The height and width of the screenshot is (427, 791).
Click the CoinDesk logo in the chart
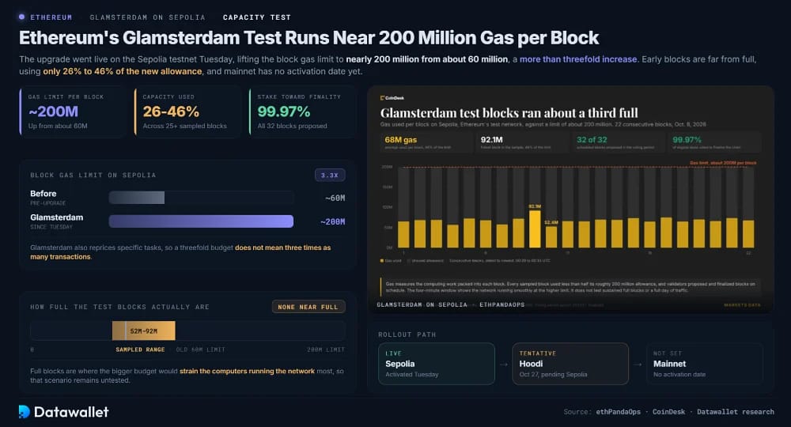click(392, 98)
